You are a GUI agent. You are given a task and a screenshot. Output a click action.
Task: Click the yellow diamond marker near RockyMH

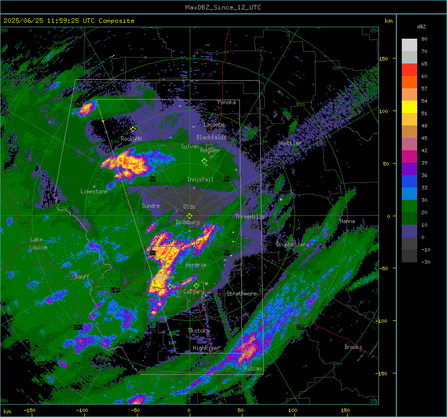coord(133,129)
